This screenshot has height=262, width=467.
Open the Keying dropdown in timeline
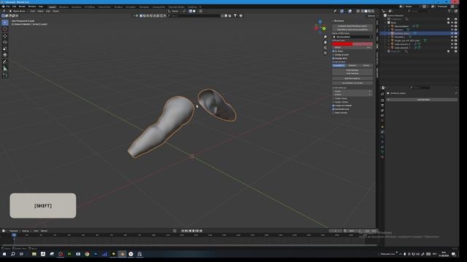click(x=26, y=231)
